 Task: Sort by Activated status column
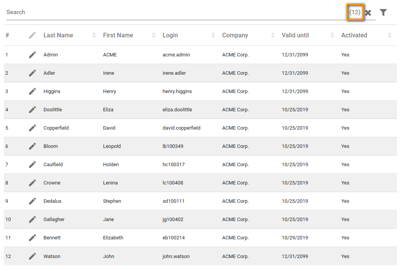point(389,35)
